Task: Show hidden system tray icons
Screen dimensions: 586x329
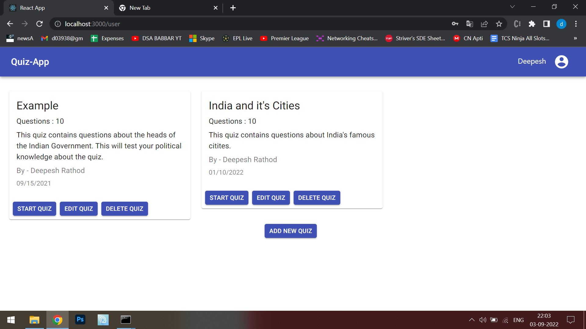Action: click(472, 320)
